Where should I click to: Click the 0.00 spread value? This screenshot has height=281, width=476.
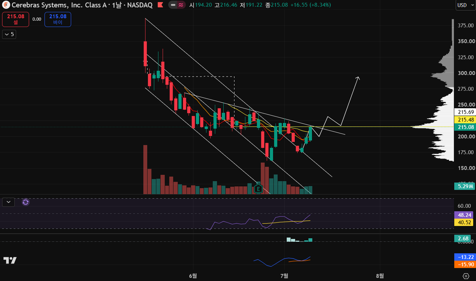coord(37,19)
